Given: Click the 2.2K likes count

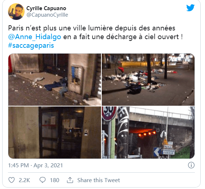Looking at the screenshot, I should pos(25,180).
